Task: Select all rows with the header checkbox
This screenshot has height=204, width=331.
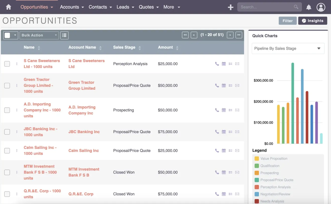Action: (7, 35)
